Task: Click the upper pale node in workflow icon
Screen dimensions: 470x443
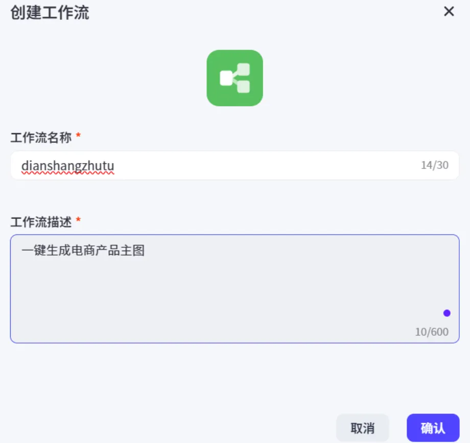Action: 243,69
